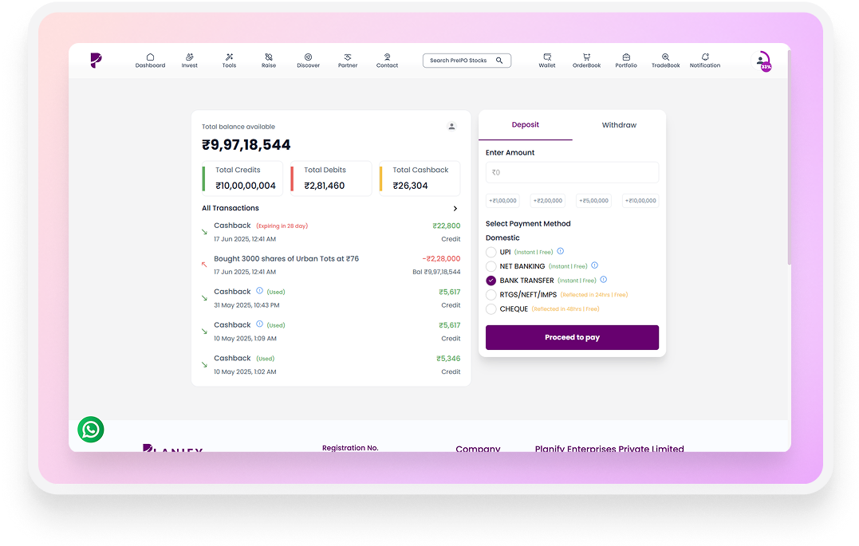The height and width of the screenshot is (546, 859).
Task: Expand All Transactions with the arrow
Action: (x=455, y=209)
